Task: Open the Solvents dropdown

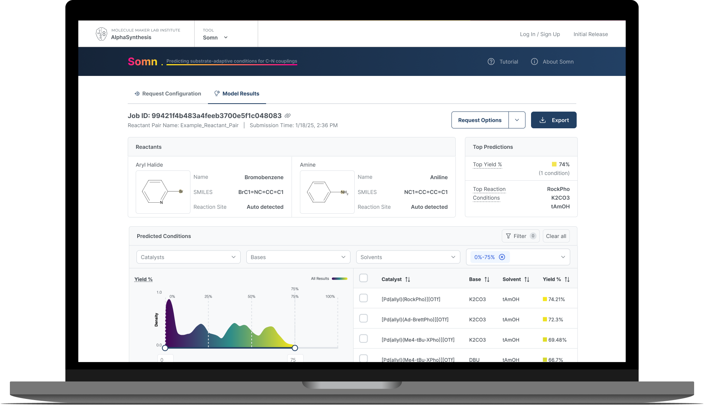Action: [x=408, y=257]
